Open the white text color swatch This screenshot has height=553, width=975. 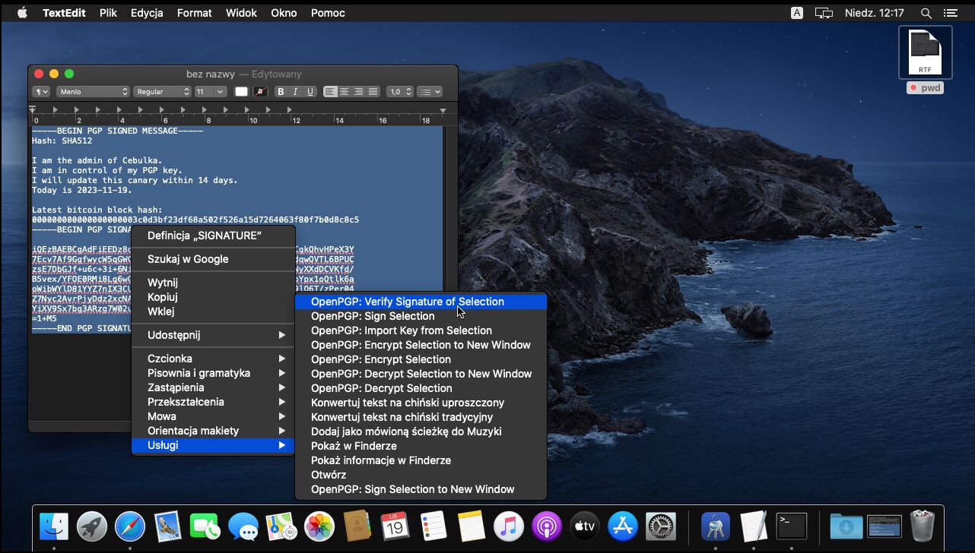pyautogui.click(x=241, y=92)
